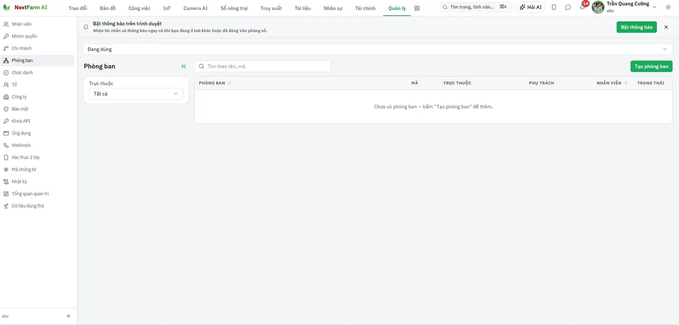Open the apps grid icon in top navigation
Image resolution: width=679 pixels, height=325 pixels.
point(417,8)
